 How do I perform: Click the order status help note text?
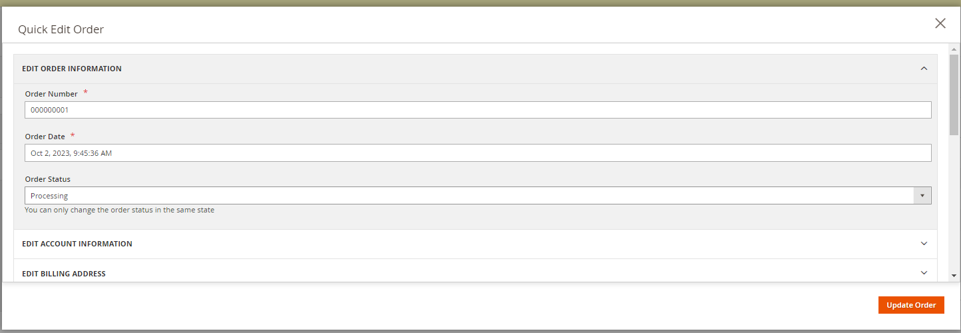pyautogui.click(x=119, y=210)
